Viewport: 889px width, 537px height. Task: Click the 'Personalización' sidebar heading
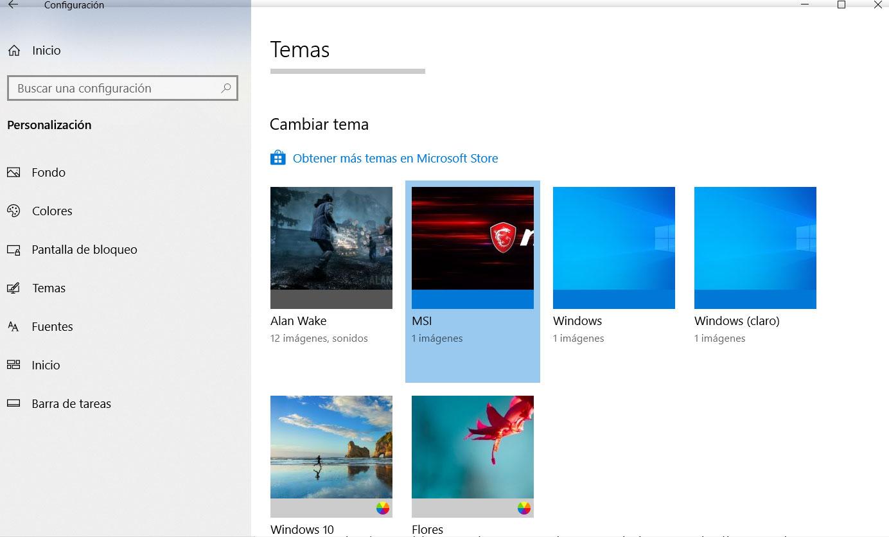click(49, 125)
